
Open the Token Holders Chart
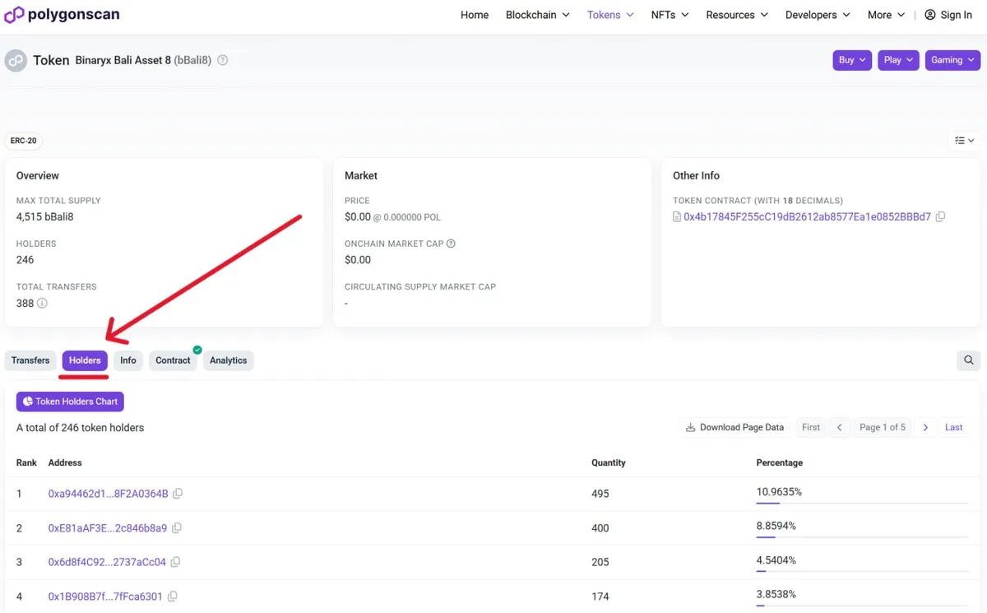click(x=70, y=401)
